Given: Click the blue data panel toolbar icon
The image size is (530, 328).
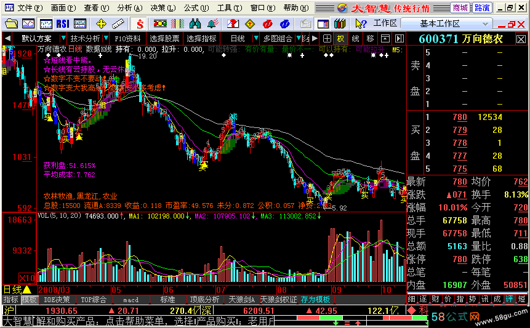Looking at the screenshot, I should [x=80, y=23].
